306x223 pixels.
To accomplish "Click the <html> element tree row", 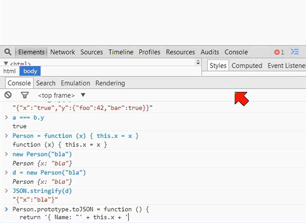I will 21,64.
